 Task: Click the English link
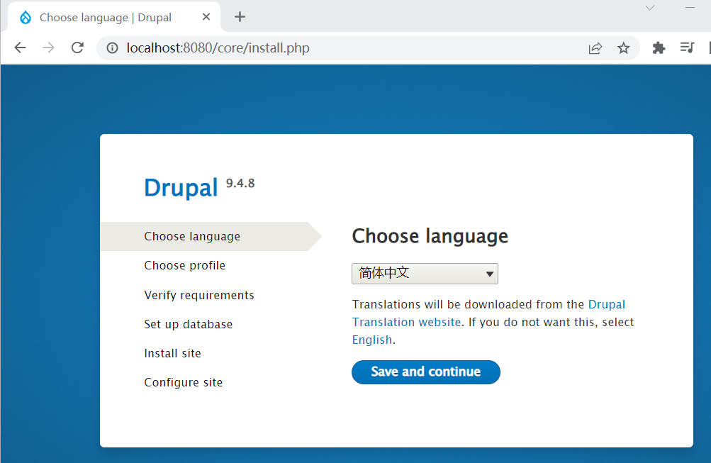click(x=372, y=340)
